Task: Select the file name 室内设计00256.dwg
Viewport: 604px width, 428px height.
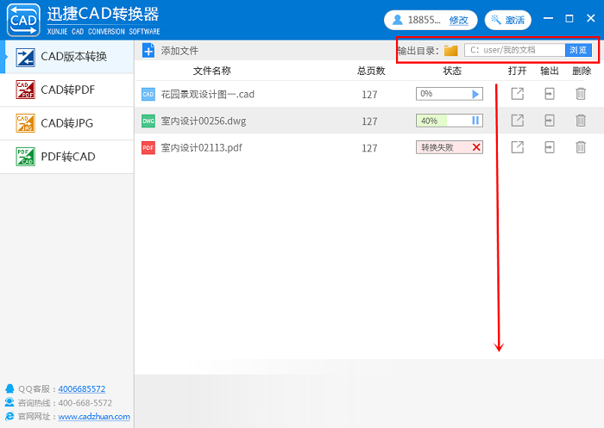Action: click(204, 121)
